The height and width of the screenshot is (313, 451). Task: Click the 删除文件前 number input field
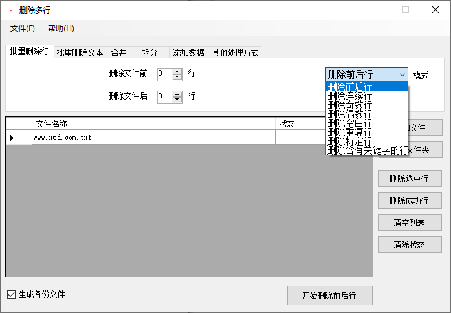[x=164, y=74]
